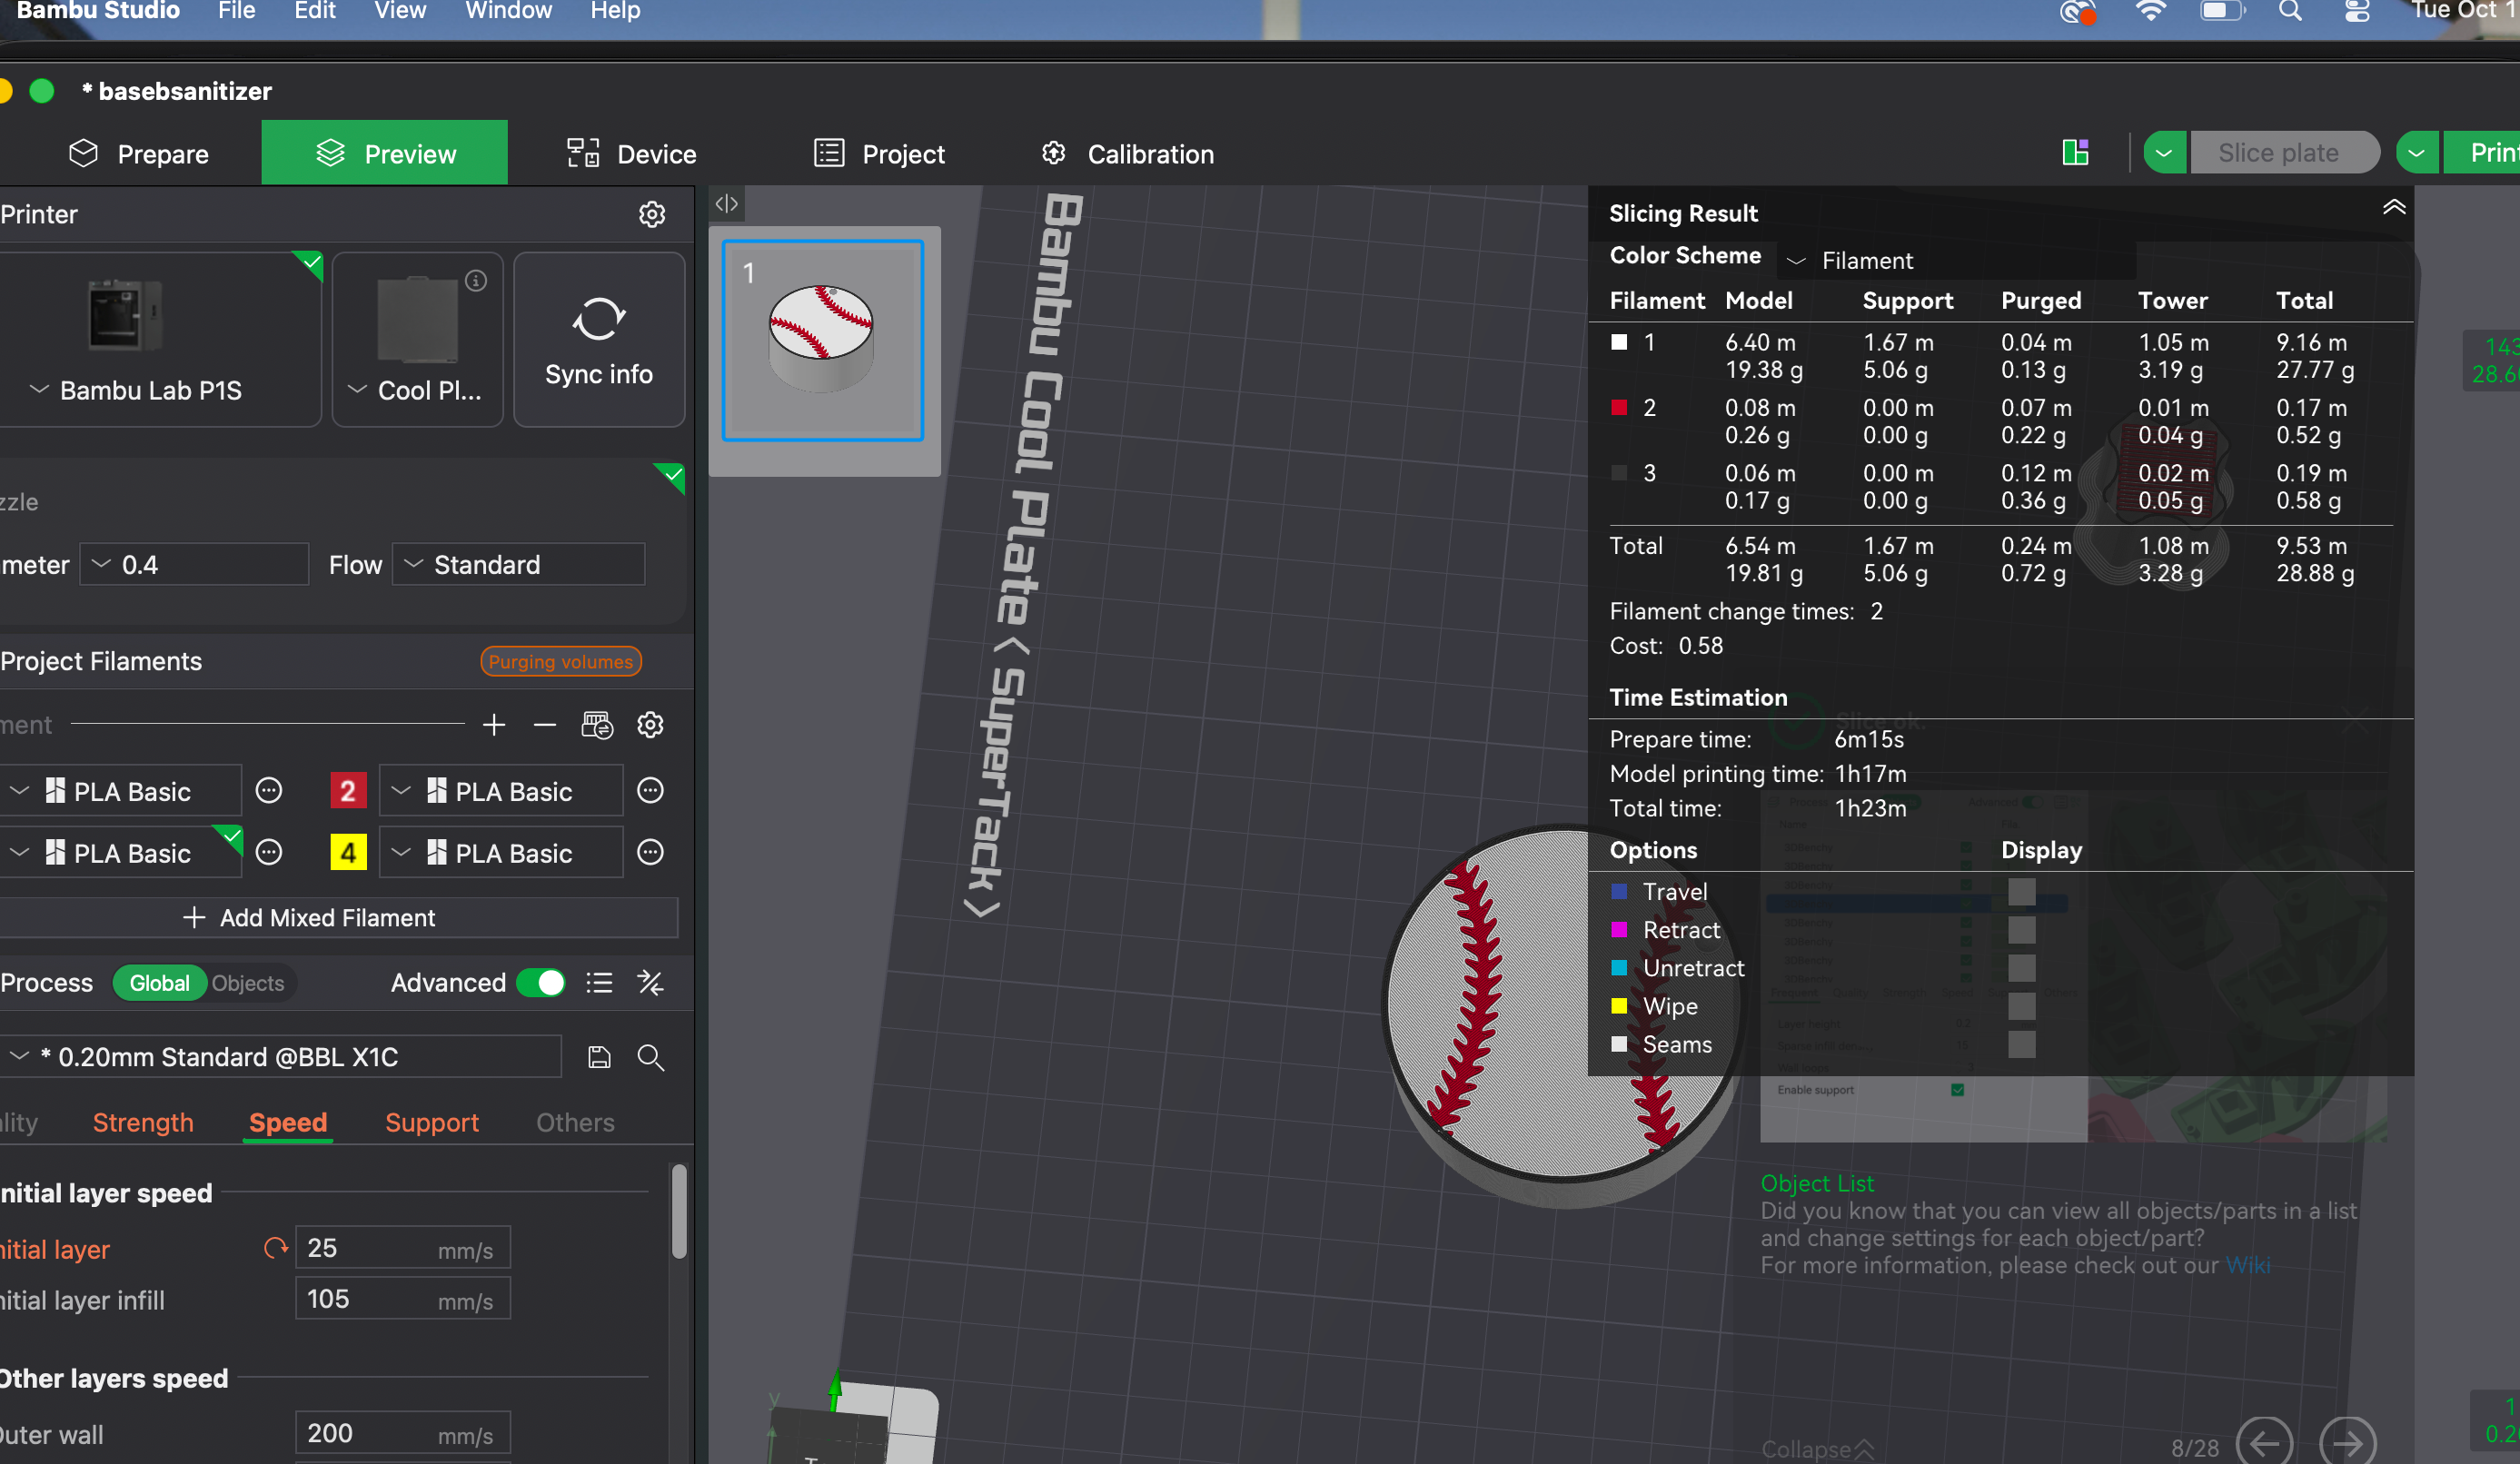This screenshot has width=2520, height=1464.
Task: Reset Initial layer speed to default
Action: (275, 1248)
